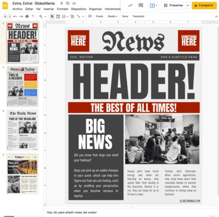The height and width of the screenshot is (217, 219).
Task: Click the ADD A SUBTITLE HERE text
Action: coord(179,57)
